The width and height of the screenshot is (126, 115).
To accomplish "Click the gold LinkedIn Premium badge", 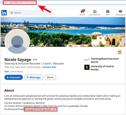I will (120, 52).
